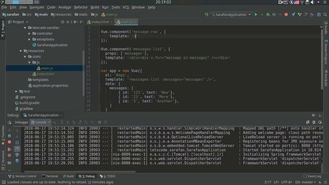
Task: Open the Build tool window at the bottom
Action: coord(68,176)
